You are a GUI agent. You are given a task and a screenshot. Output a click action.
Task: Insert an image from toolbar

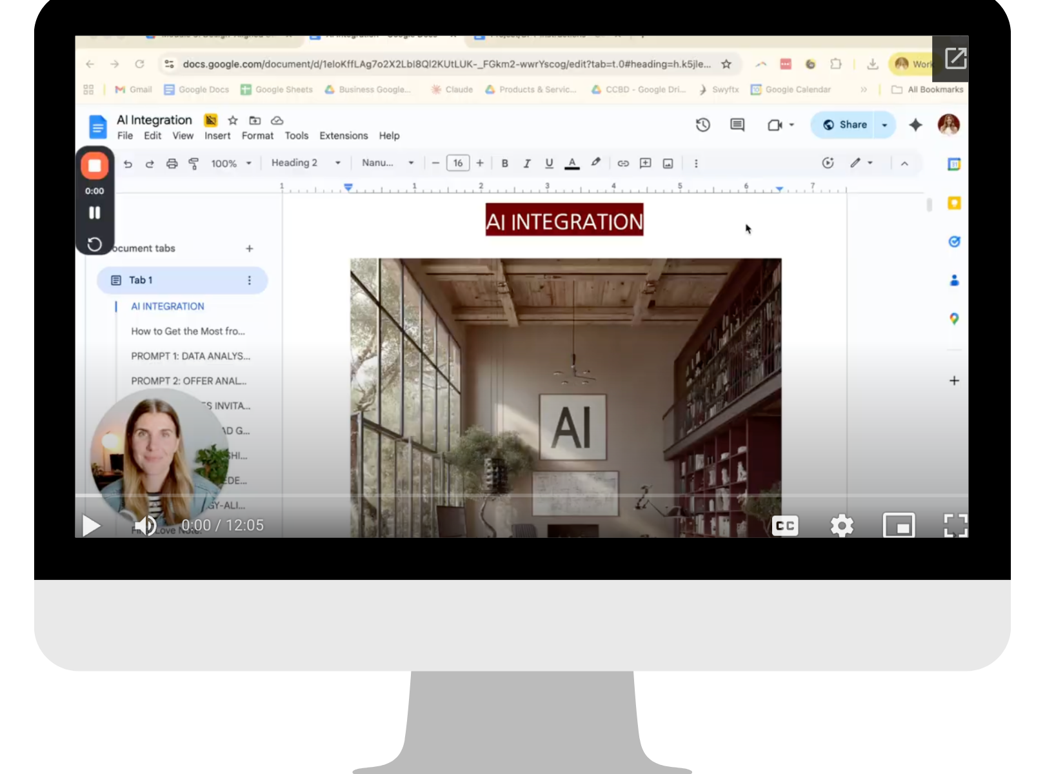(x=668, y=163)
